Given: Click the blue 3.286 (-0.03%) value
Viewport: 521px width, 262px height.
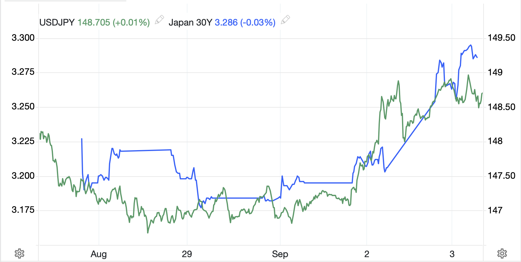Looking at the screenshot, I should (245, 22).
